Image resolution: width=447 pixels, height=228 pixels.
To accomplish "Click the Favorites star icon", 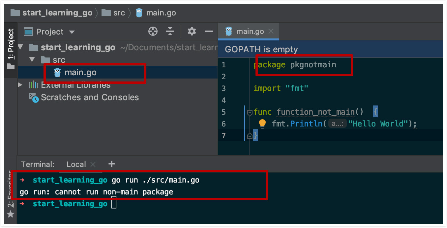I will [11, 214].
